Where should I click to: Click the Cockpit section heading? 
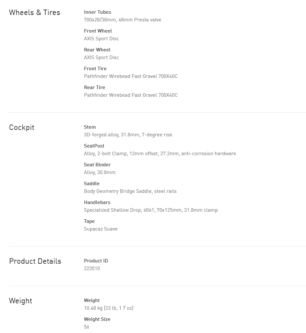point(22,128)
